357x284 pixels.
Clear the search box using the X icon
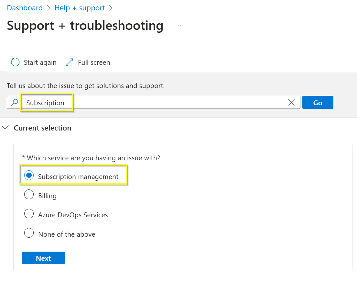[291, 102]
